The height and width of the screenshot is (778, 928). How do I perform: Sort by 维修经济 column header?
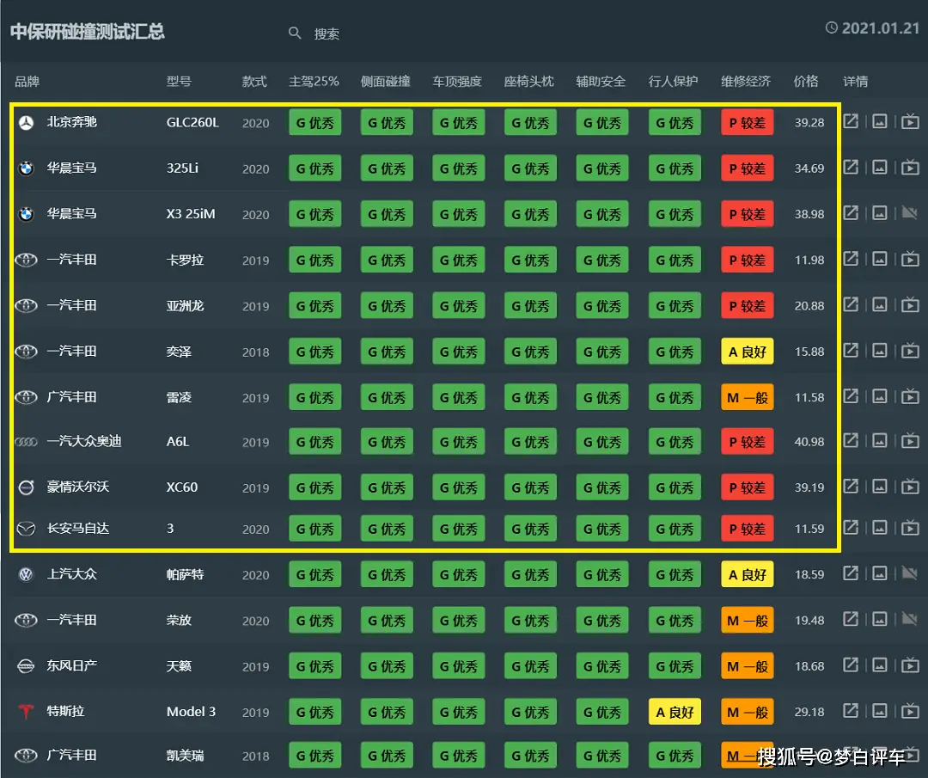746,81
